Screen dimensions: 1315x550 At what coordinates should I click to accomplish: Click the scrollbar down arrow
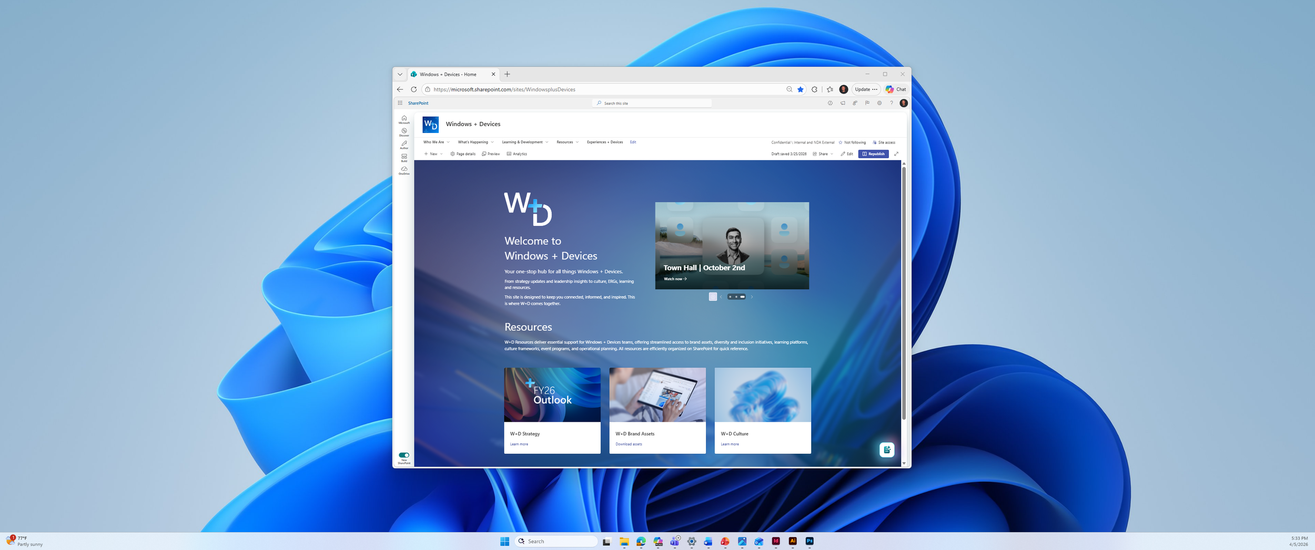tap(904, 463)
